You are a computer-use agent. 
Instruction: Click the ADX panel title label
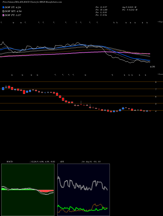click(62, 162)
